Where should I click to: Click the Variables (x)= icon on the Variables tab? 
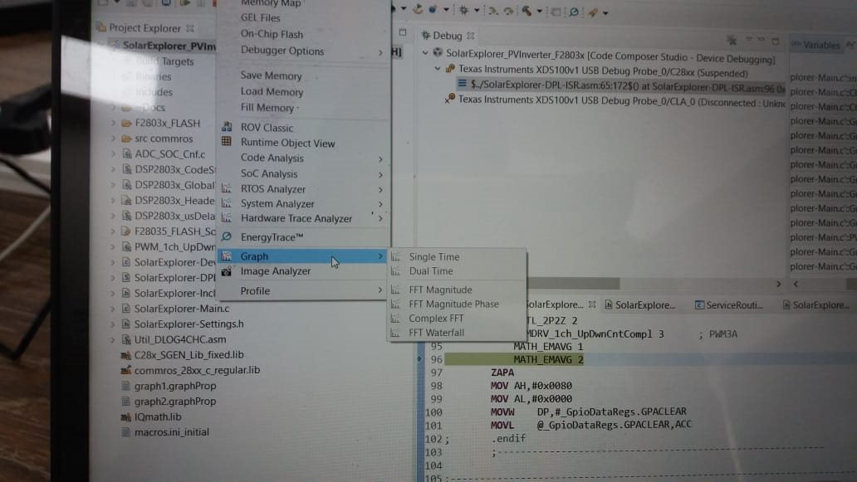pyautogui.click(x=795, y=45)
